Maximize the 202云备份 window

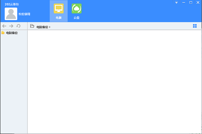(191, 2)
